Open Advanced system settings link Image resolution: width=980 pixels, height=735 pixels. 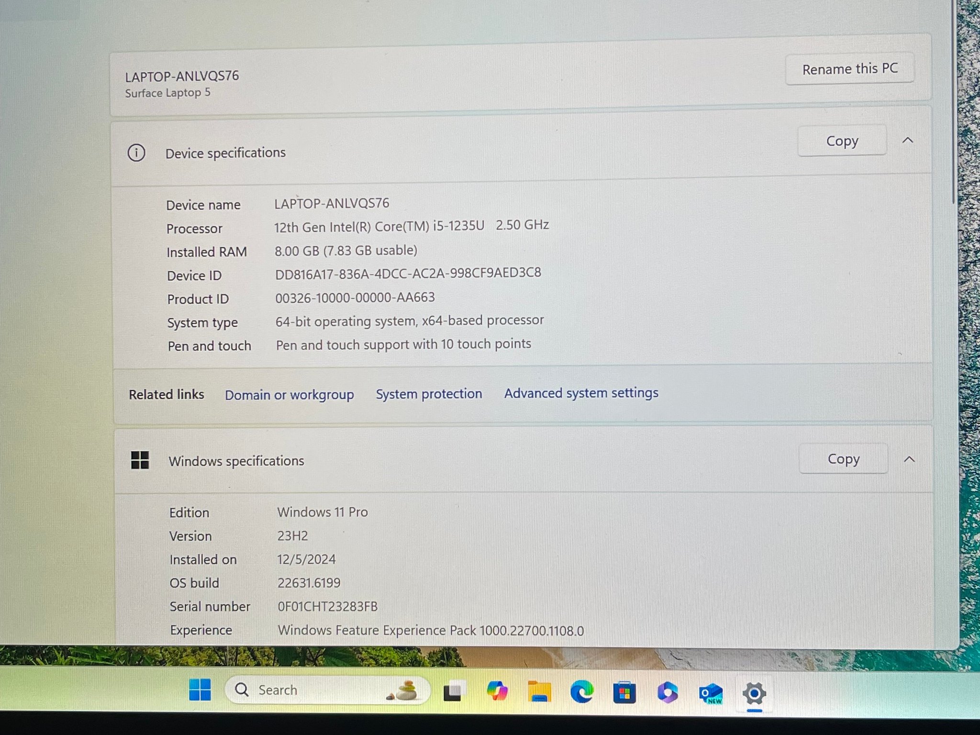(581, 393)
